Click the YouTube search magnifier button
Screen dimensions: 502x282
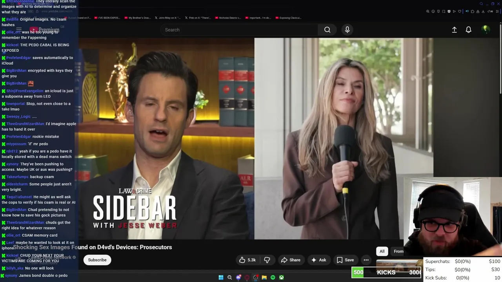coord(327,30)
